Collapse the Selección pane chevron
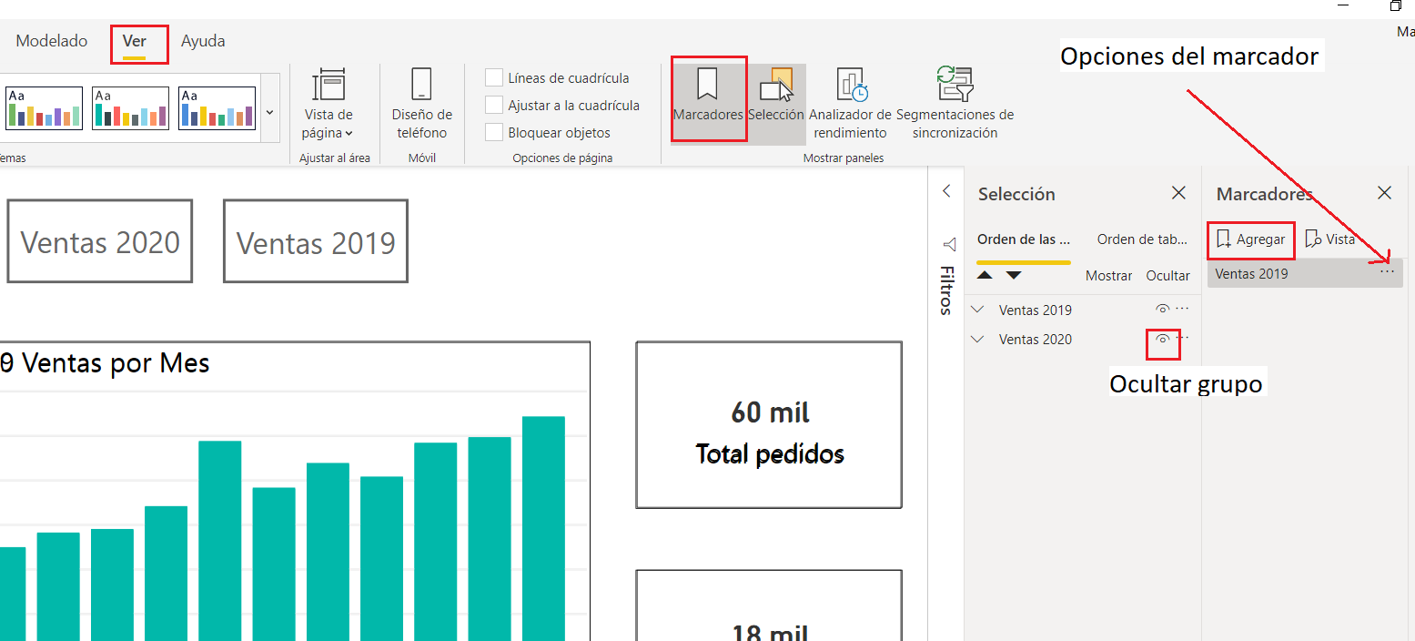The height and width of the screenshot is (641, 1415). (x=946, y=191)
